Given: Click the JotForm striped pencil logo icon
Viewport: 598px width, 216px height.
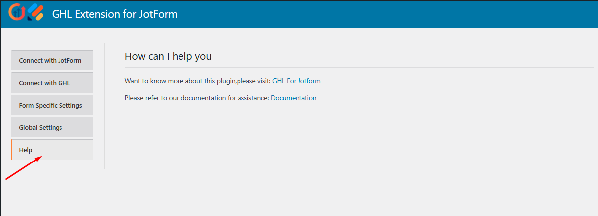Looking at the screenshot, I should point(35,12).
